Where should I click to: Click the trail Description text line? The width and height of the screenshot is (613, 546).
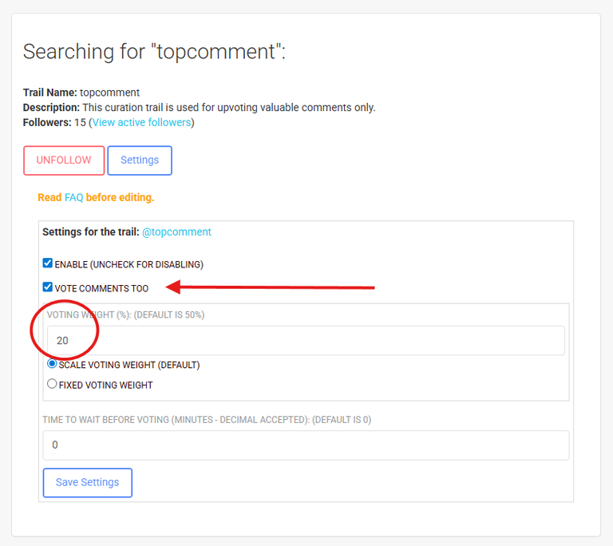pyautogui.click(x=199, y=108)
